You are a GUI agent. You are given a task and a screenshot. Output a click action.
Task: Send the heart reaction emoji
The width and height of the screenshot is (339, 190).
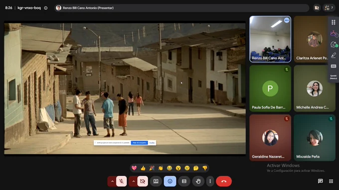click(x=134, y=168)
